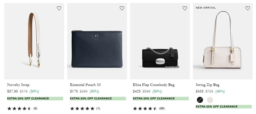Open the Novelty Strap product title link
Screen dimensions: 256x114
click(18, 85)
